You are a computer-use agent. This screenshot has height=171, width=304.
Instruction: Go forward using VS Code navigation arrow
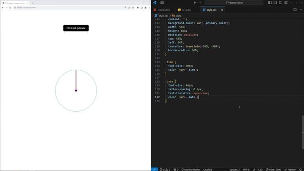point(200,2)
